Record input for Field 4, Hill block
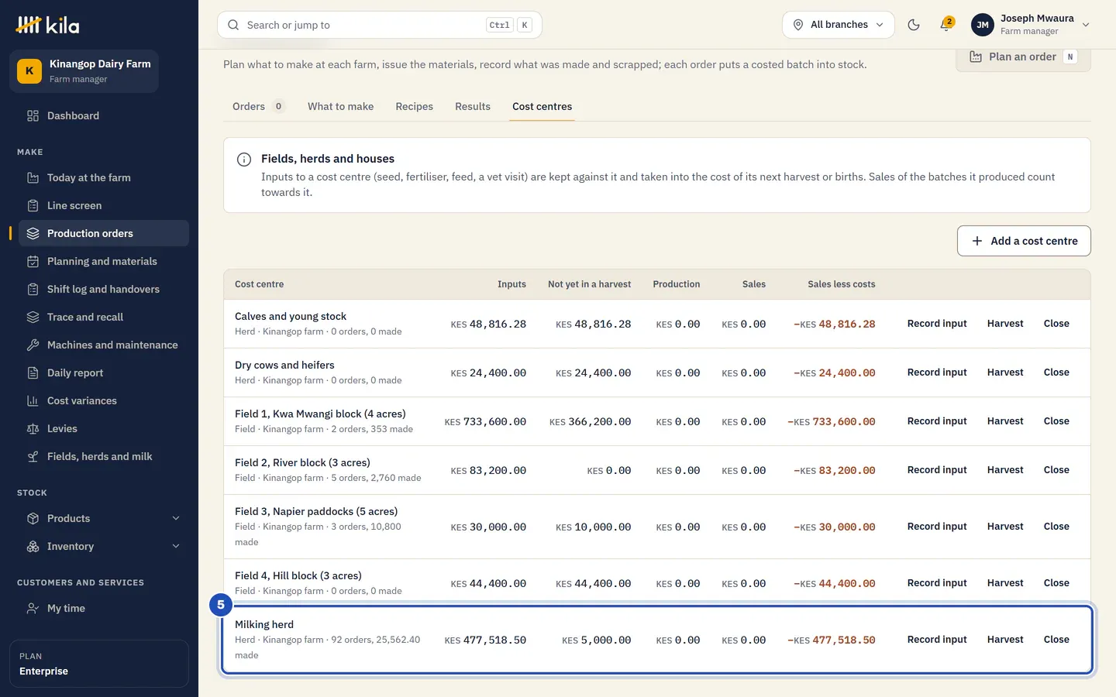The image size is (1116, 697). coord(937,583)
